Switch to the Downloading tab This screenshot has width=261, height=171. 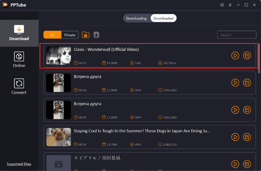coord(136,18)
